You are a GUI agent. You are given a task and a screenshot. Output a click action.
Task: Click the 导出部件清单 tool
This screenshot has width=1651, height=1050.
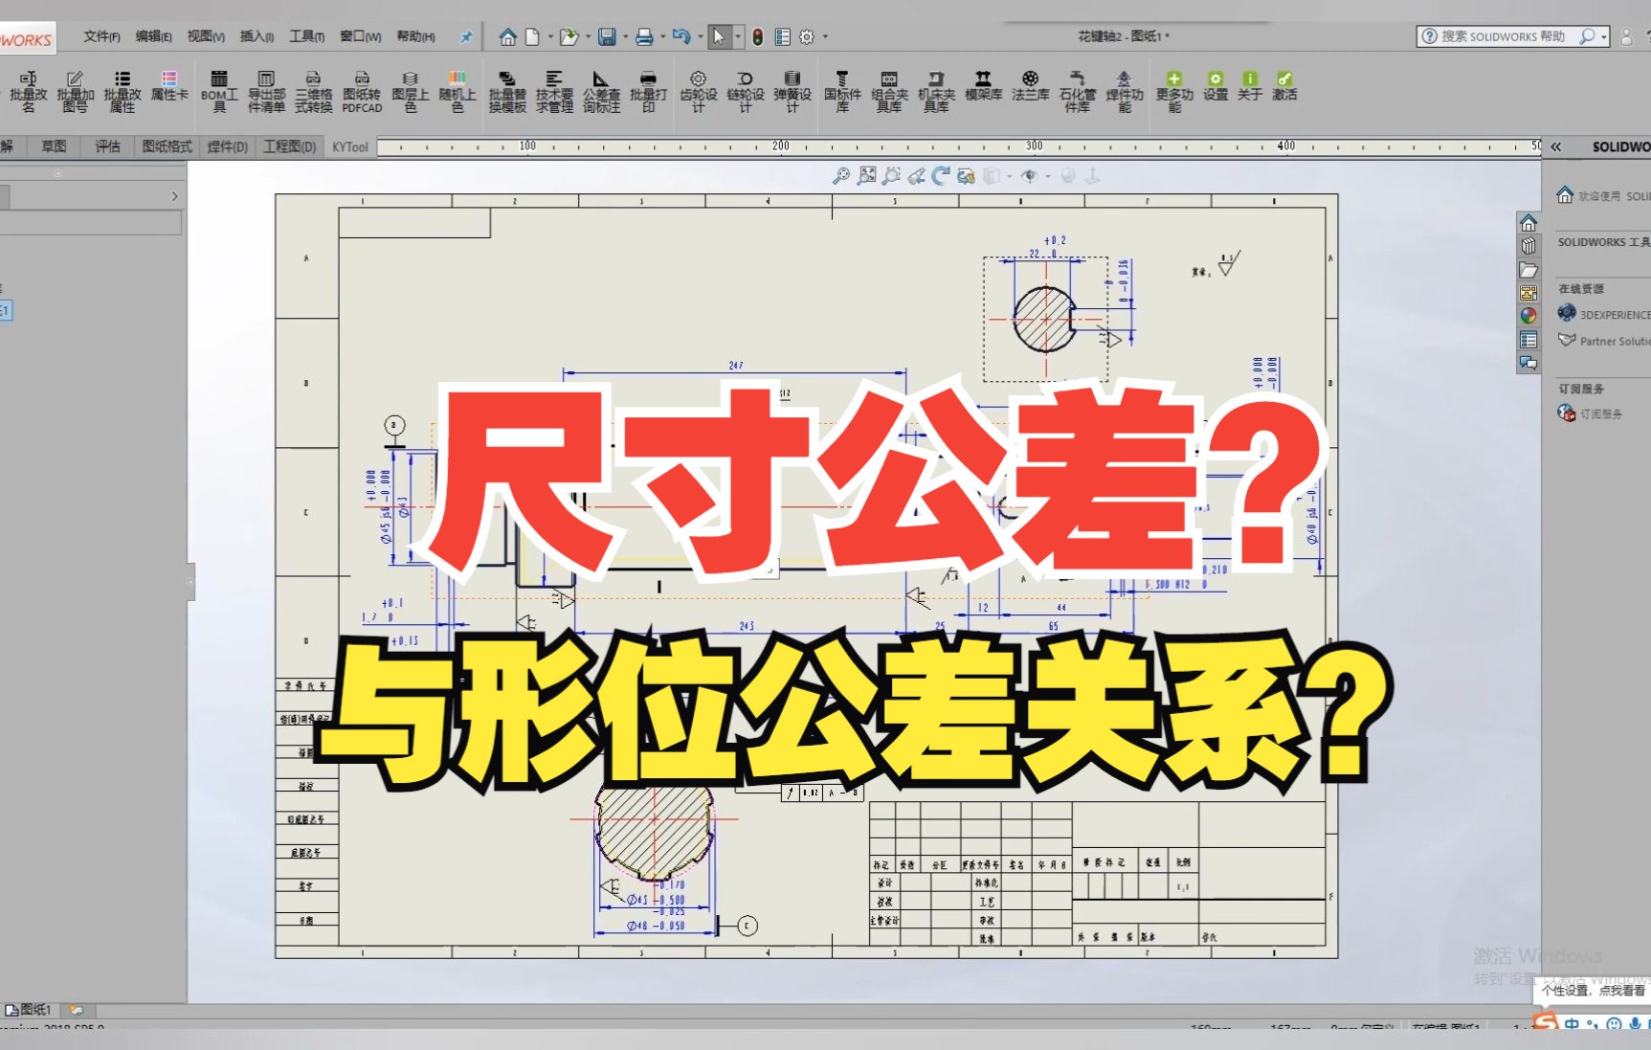coord(266,92)
